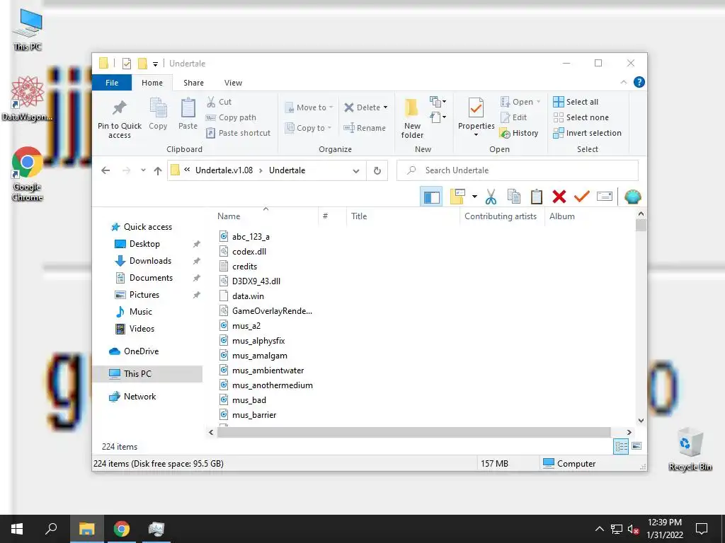
Task: Click the History command
Action: 519,133
